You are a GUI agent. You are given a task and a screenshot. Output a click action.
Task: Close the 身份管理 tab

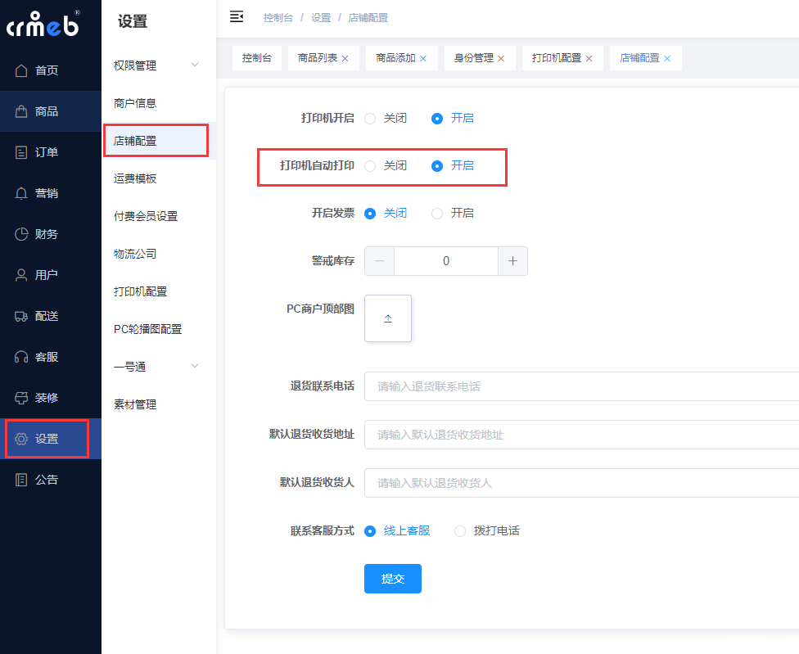501,58
